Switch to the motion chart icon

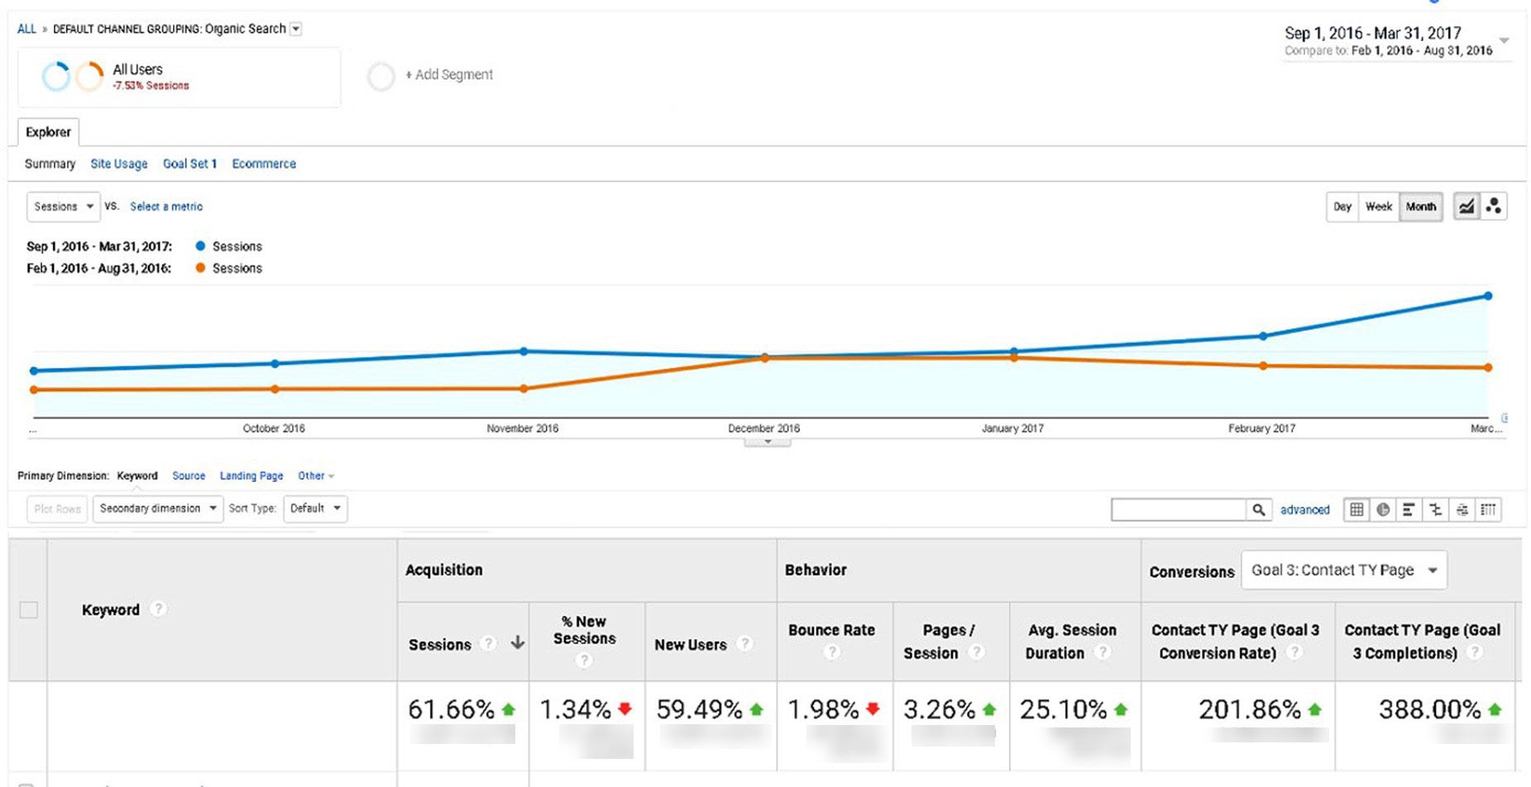pyautogui.click(x=1493, y=207)
